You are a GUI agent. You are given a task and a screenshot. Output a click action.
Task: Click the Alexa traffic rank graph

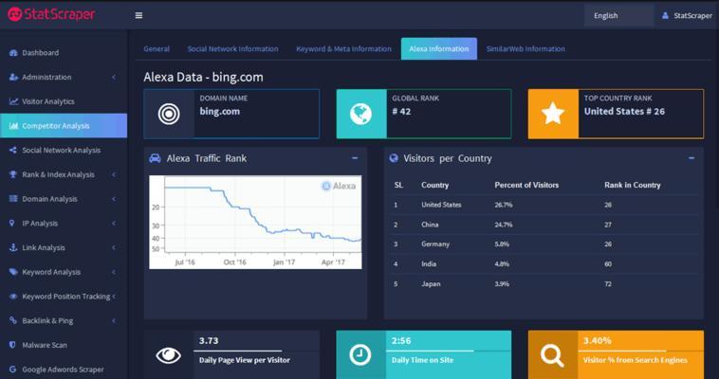tap(255, 222)
